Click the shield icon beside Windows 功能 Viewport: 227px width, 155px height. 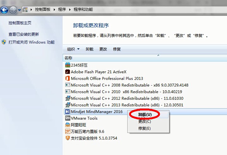pos(4,42)
